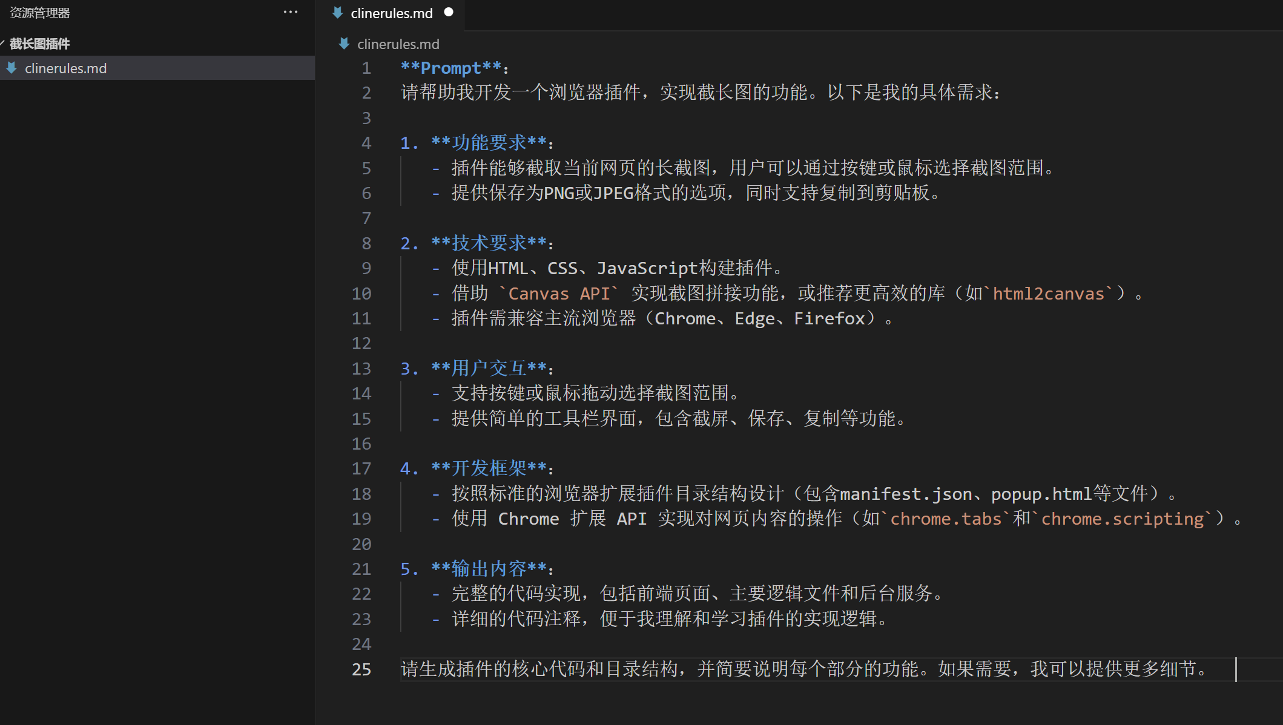This screenshot has height=725, width=1283.
Task: Open Explorer more actions ellipsis menu
Action: pos(291,12)
